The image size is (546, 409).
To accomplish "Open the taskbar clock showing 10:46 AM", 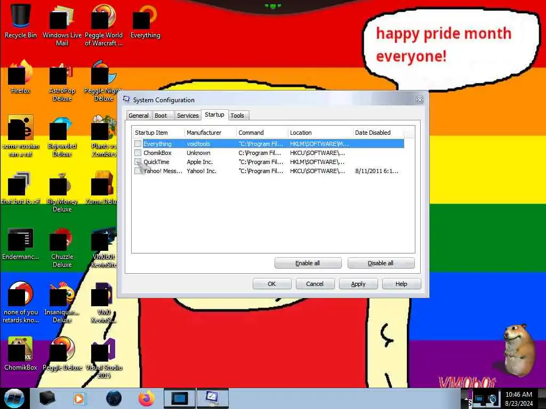I will tap(519, 399).
